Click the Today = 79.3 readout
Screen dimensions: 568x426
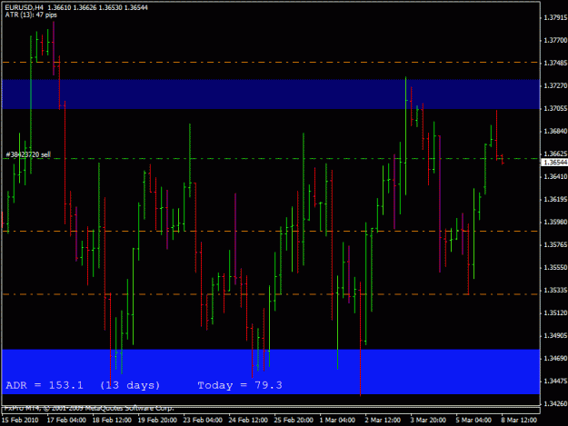pyautogui.click(x=240, y=385)
